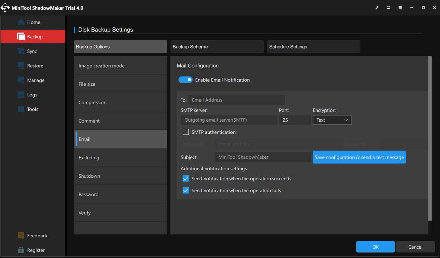Check the SMTP authentication checkbox
The width and height of the screenshot is (440, 258).
pyautogui.click(x=186, y=132)
